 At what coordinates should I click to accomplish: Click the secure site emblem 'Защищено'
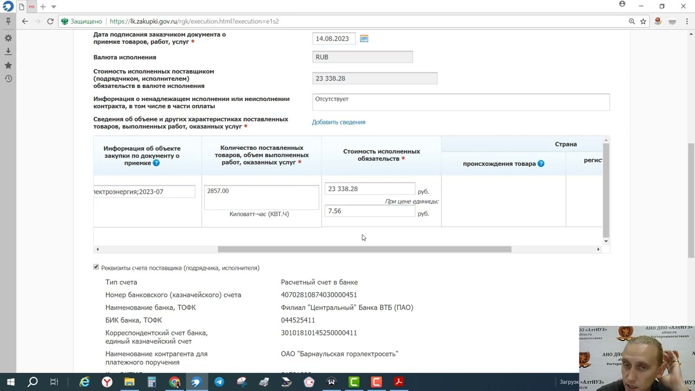click(81, 21)
